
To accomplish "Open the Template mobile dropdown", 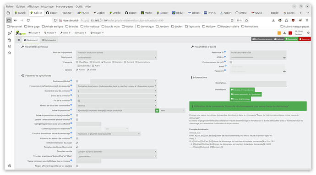I will click(116, 152).
